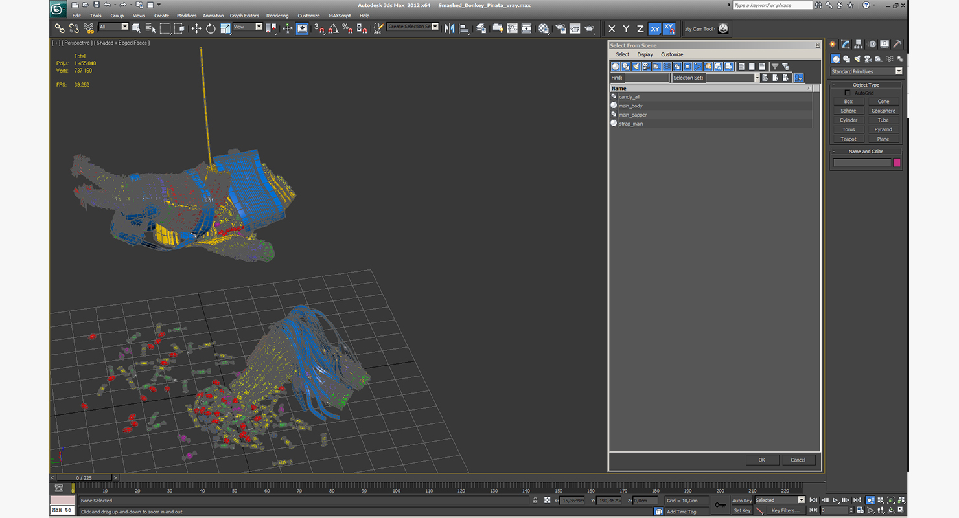Viewport: 959px width, 518px height.
Task: Collapse the Object Type rollout
Action: pos(866,85)
